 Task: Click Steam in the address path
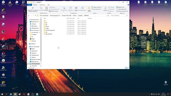point(75,15)
